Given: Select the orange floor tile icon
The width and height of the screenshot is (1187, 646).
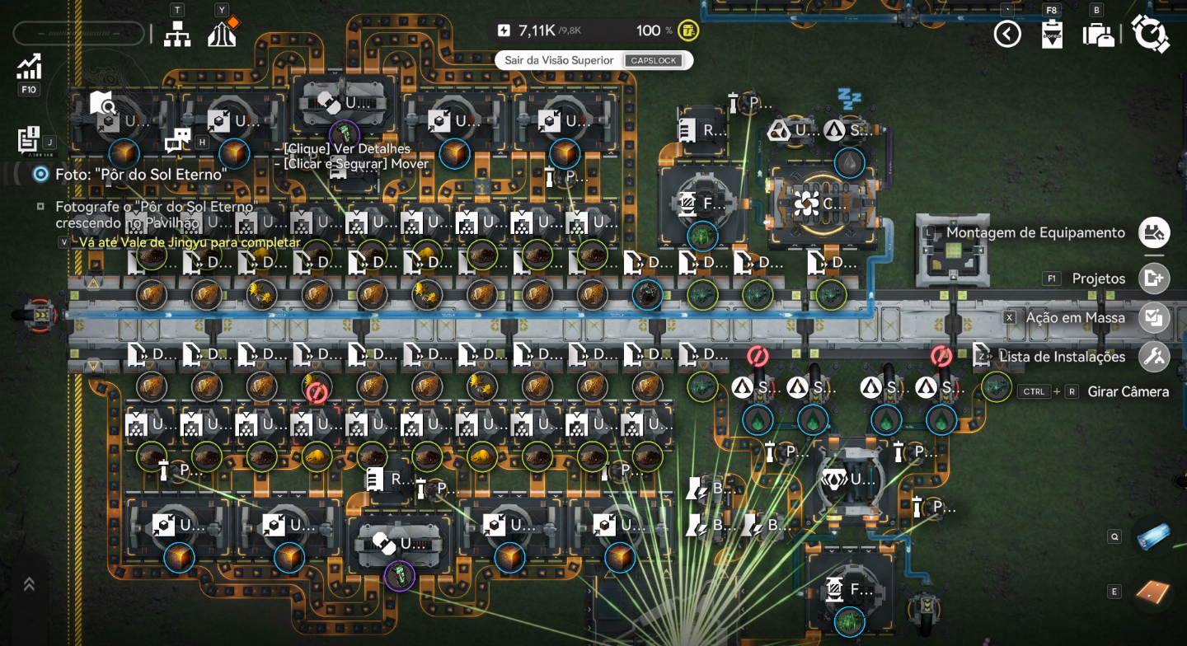Looking at the screenshot, I should tap(1153, 592).
